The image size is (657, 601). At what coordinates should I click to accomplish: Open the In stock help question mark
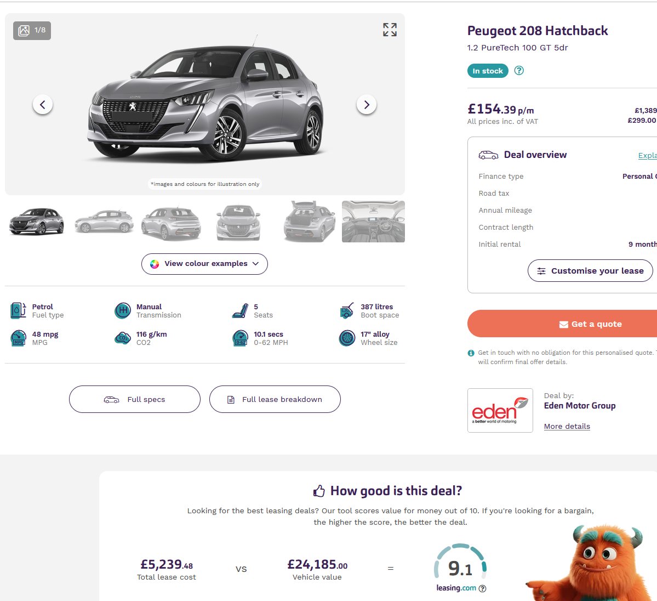(519, 70)
